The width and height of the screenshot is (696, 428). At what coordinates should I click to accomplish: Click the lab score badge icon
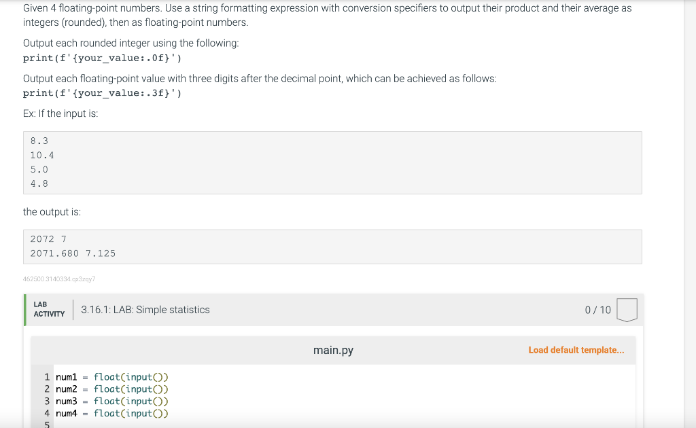point(627,310)
